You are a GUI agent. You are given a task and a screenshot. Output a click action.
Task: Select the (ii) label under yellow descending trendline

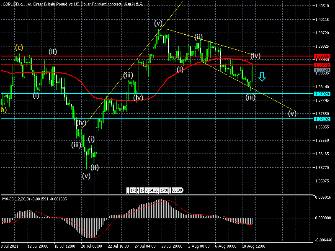point(198,37)
